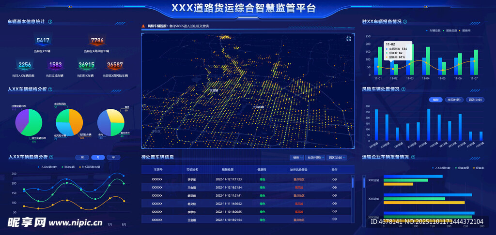Click help icon beside 车辆基本信息统计
The width and height of the screenshot is (496, 235).
pyautogui.click(x=50, y=22)
